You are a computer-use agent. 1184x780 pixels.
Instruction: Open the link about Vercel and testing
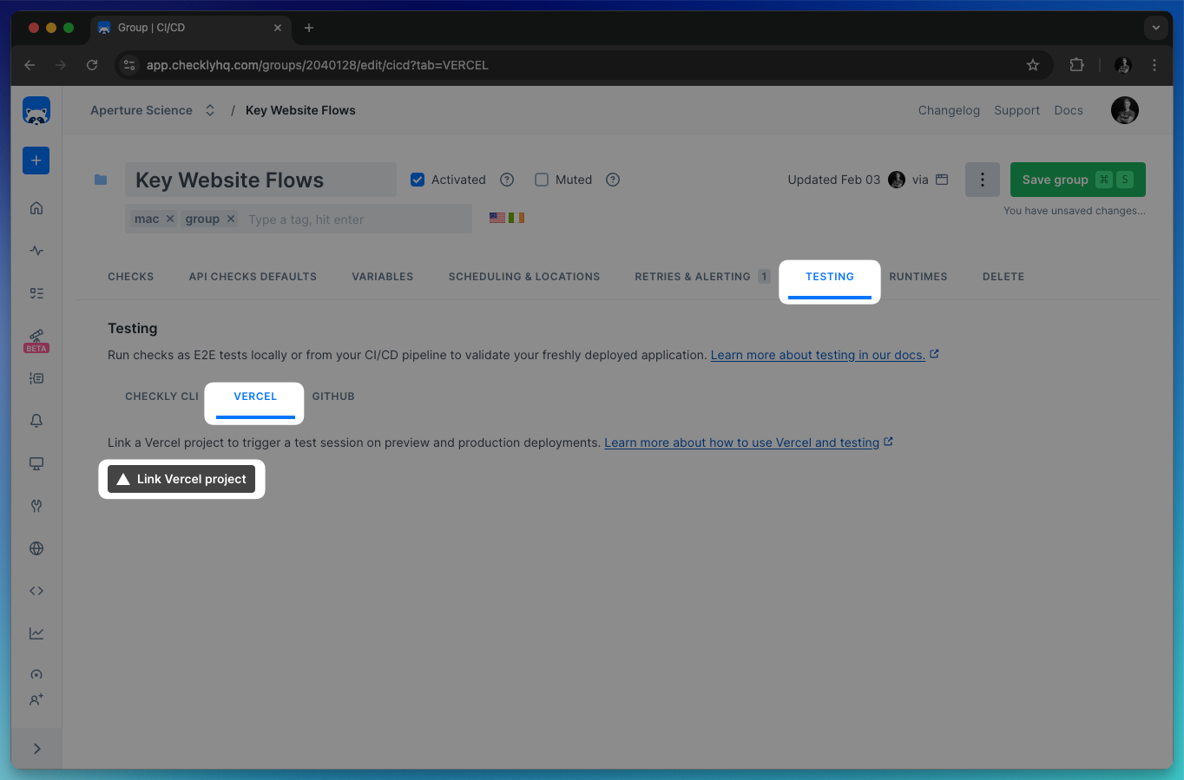(743, 442)
